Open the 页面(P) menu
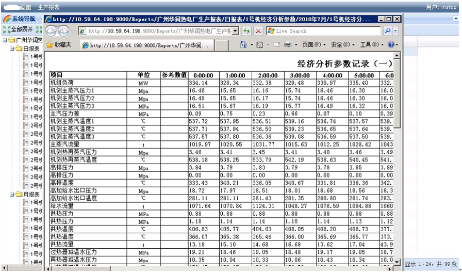Viewport: 462px width, 273px height. click(314, 45)
